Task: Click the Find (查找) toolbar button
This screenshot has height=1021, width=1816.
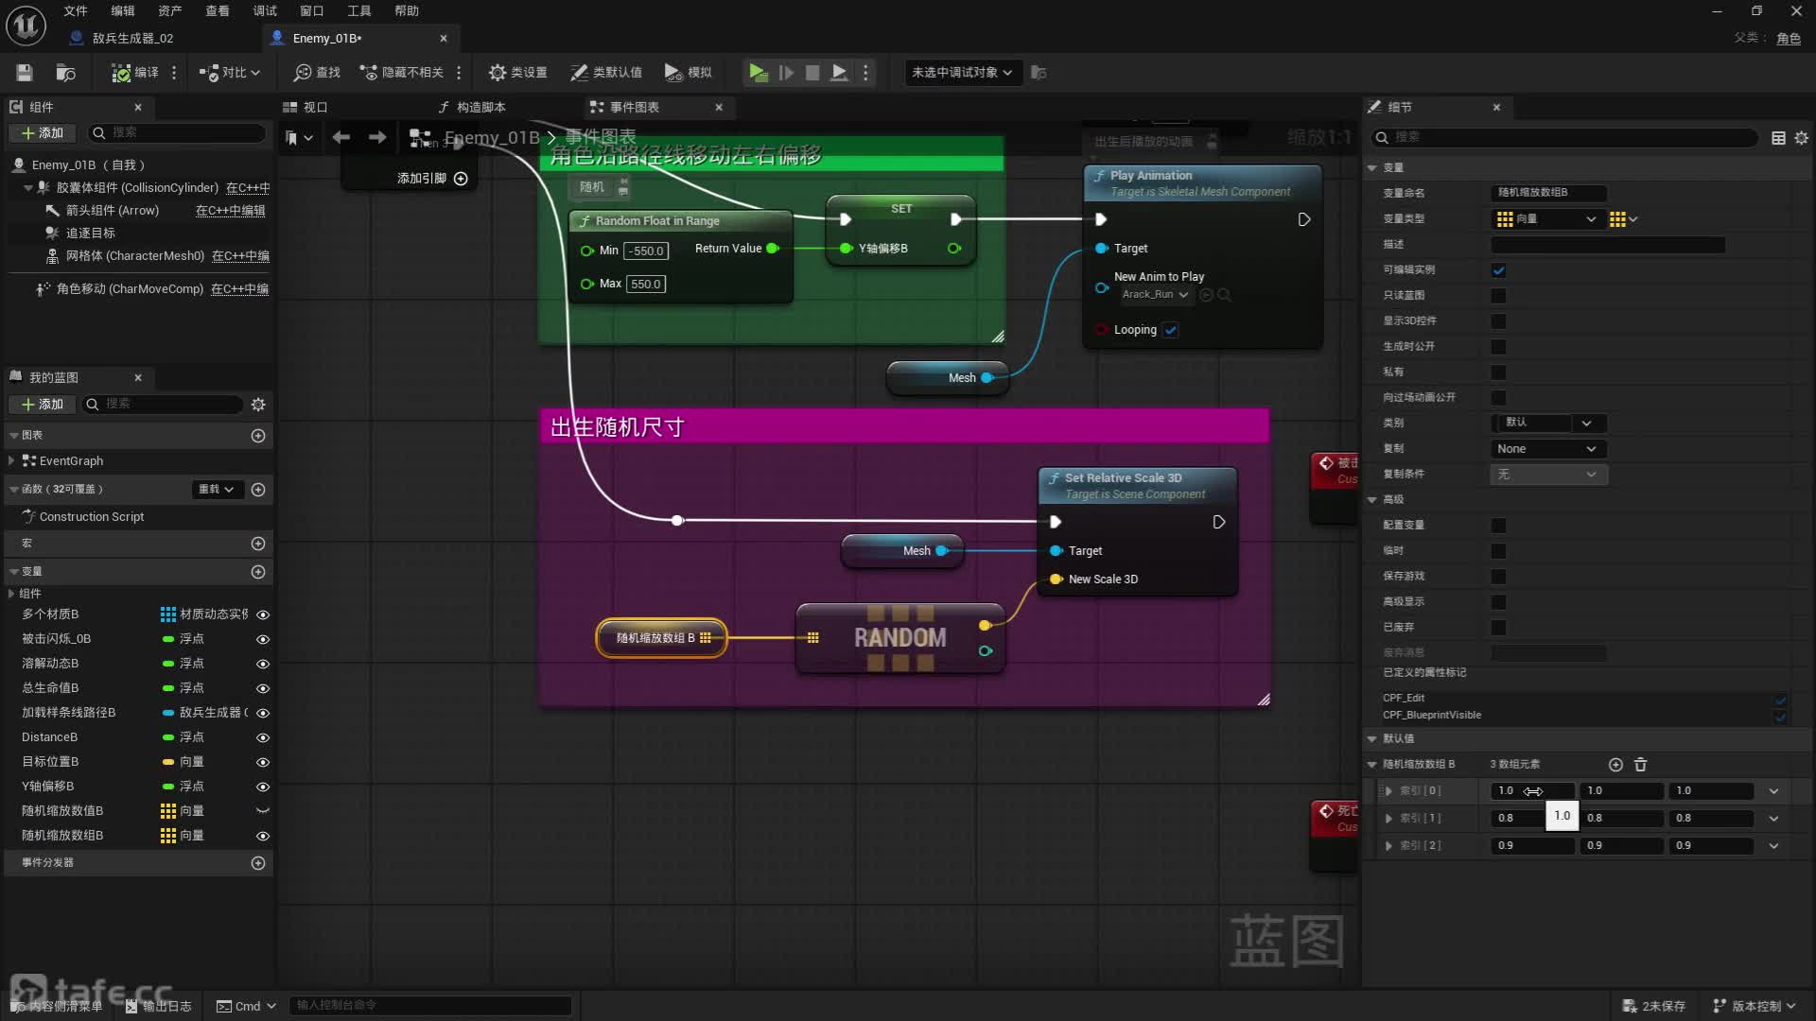Action: point(317,73)
